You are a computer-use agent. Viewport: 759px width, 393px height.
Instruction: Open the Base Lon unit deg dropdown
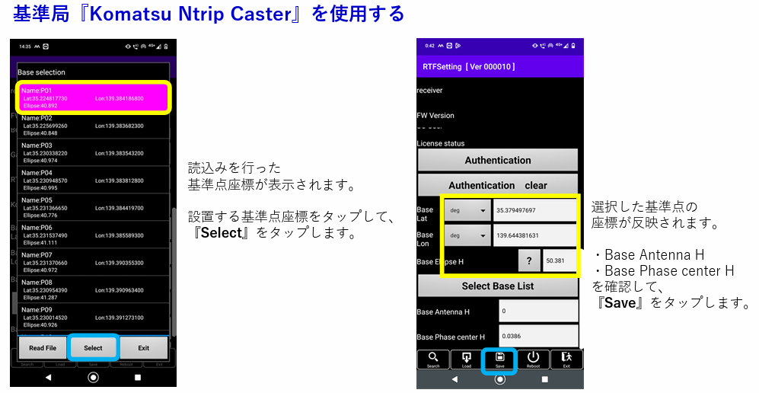pos(467,235)
